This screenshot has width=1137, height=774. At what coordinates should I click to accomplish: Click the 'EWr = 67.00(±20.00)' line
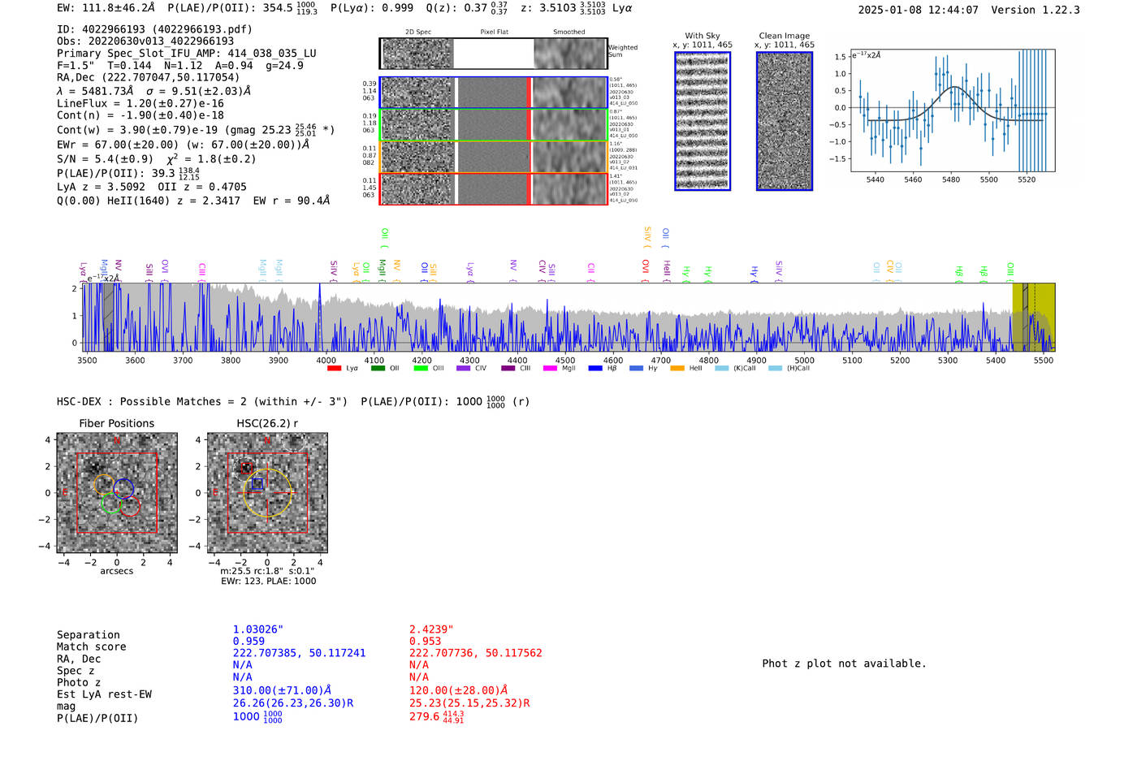coord(184,145)
